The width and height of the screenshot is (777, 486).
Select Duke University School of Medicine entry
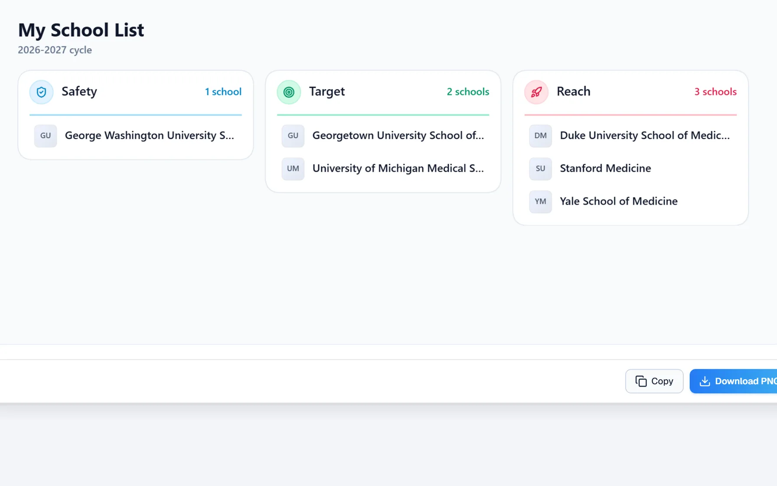(x=631, y=136)
